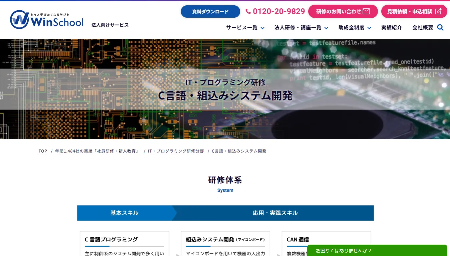Click the search magnifier icon in the navigation

pos(440,27)
